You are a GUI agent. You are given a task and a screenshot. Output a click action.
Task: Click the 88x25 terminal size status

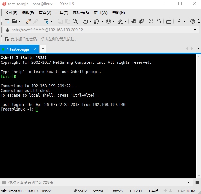115,191
